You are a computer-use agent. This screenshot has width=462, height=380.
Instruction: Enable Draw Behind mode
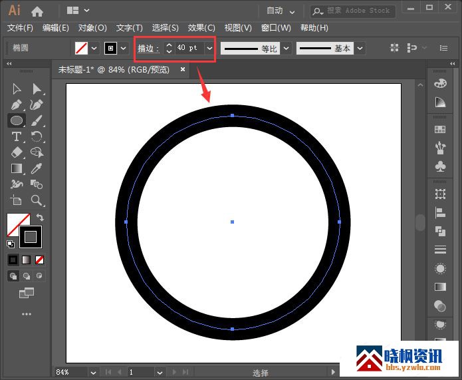point(27,276)
